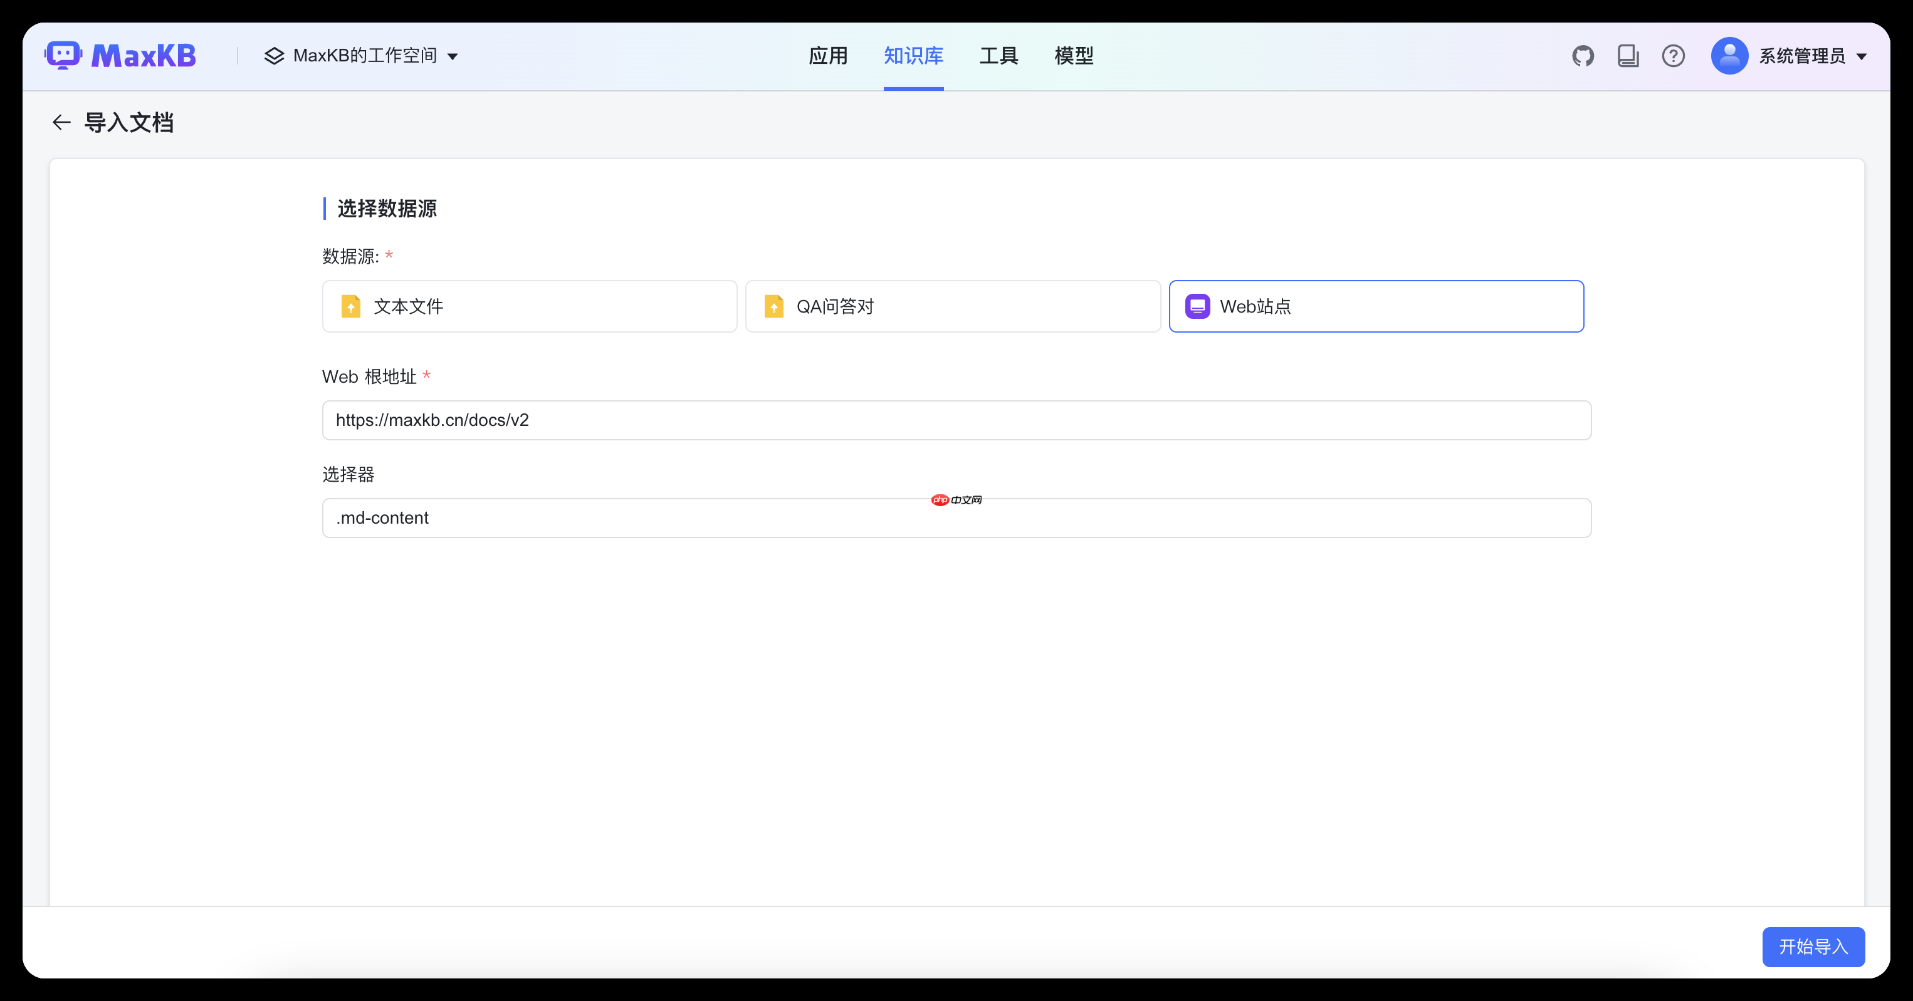Open the 工具 navigation tab
This screenshot has height=1001, width=1913.
pyautogui.click(x=998, y=56)
